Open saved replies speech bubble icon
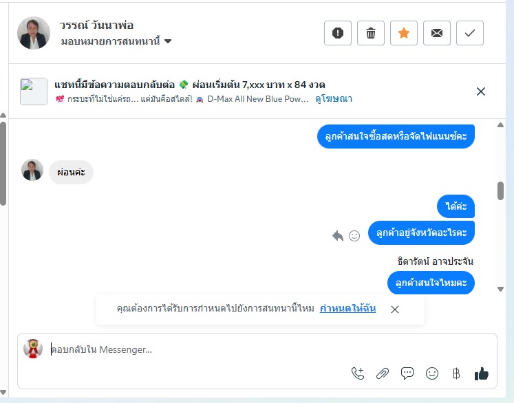Image resolution: width=514 pixels, height=403 pixels. (x=407, y=373)
